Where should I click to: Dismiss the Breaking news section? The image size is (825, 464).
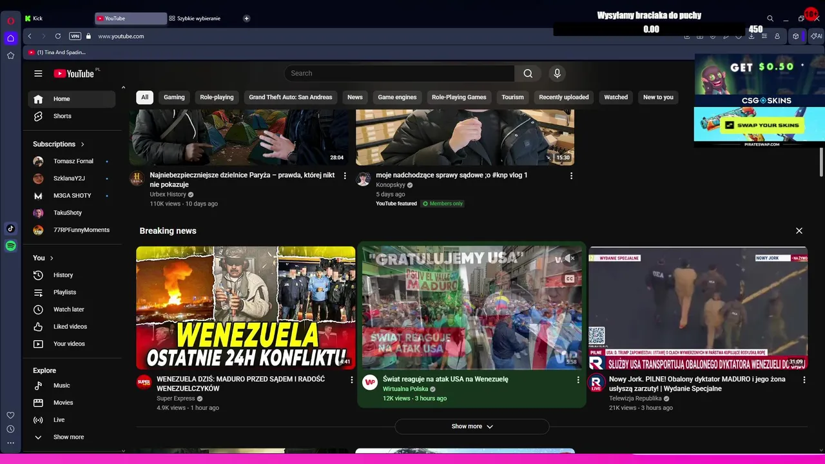pos(799,231)
